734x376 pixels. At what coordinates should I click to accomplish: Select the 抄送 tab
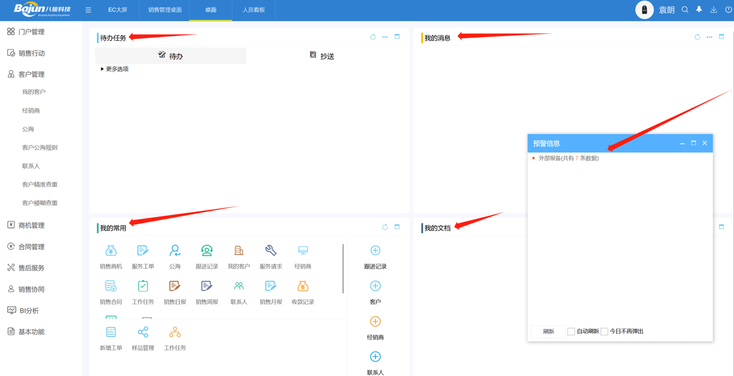tap(322, 56)
